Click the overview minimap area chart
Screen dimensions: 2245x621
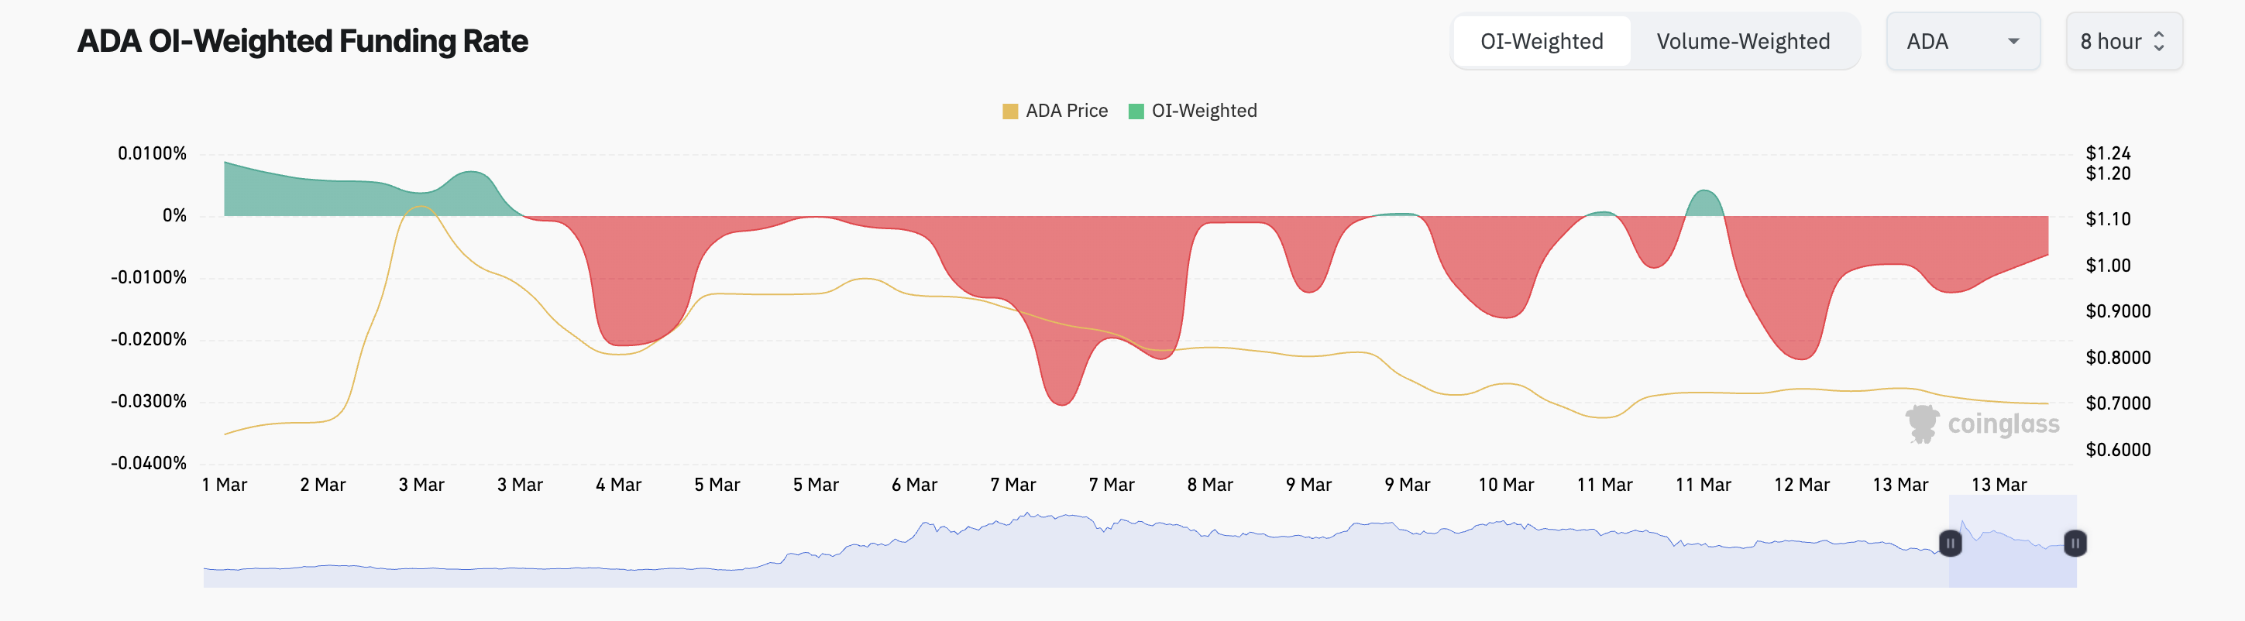1046,558
